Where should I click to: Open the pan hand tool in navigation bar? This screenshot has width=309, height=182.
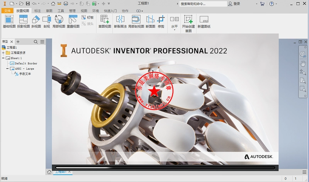pos(303,63)
